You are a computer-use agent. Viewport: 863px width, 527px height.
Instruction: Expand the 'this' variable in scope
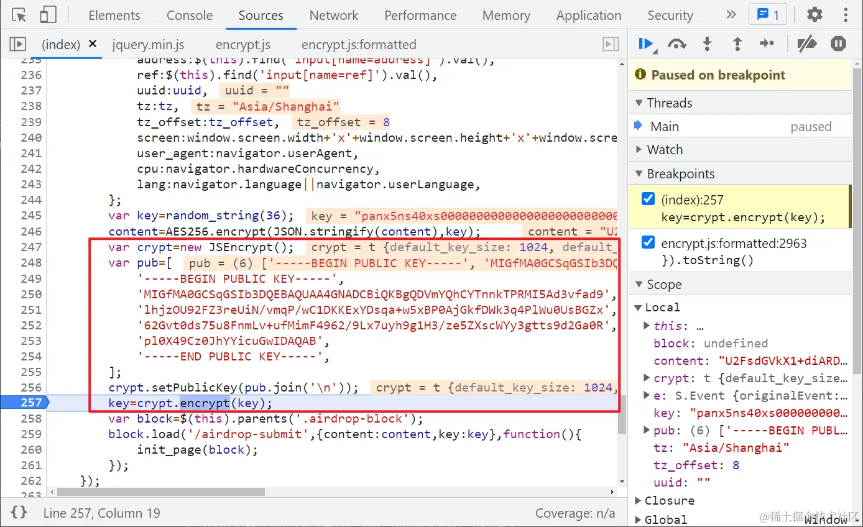coord(647,326)
